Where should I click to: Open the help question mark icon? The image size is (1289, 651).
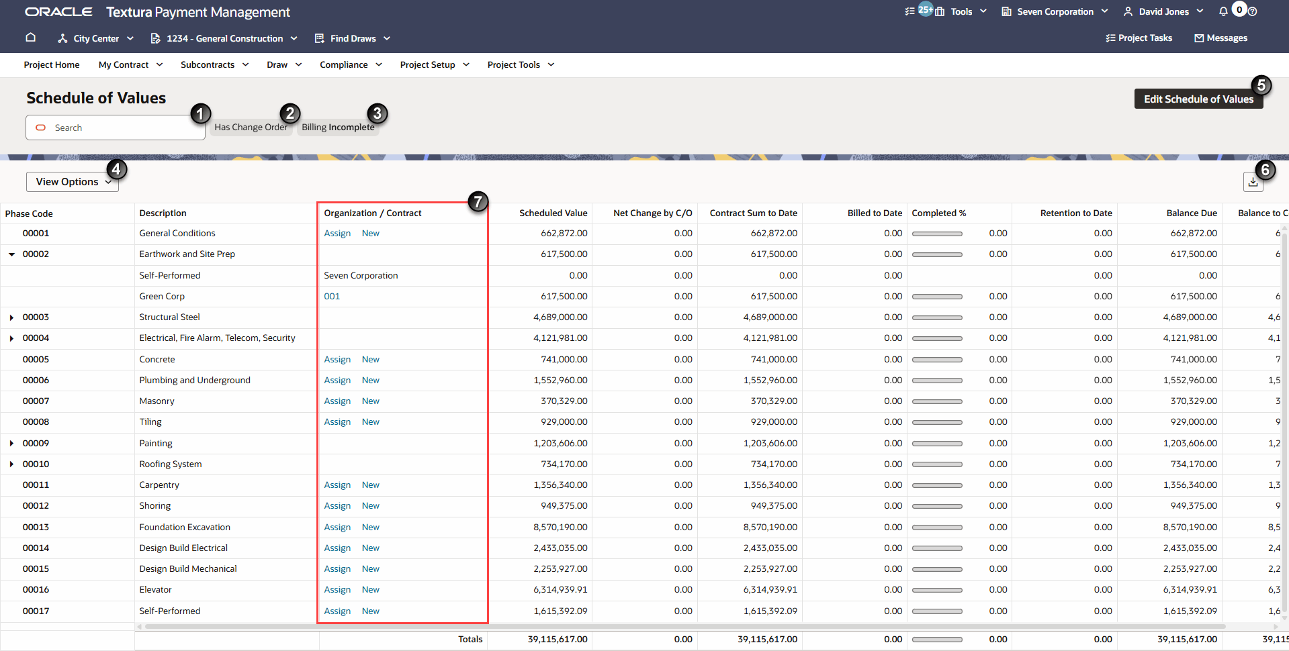click(x=1252, y=11)
